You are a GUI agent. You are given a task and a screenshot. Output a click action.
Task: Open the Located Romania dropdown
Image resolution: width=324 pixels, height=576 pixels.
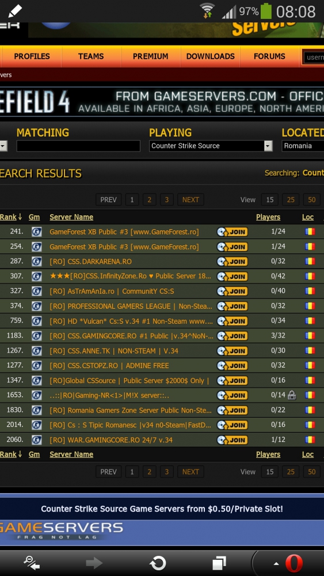click(x=303, y=146)
